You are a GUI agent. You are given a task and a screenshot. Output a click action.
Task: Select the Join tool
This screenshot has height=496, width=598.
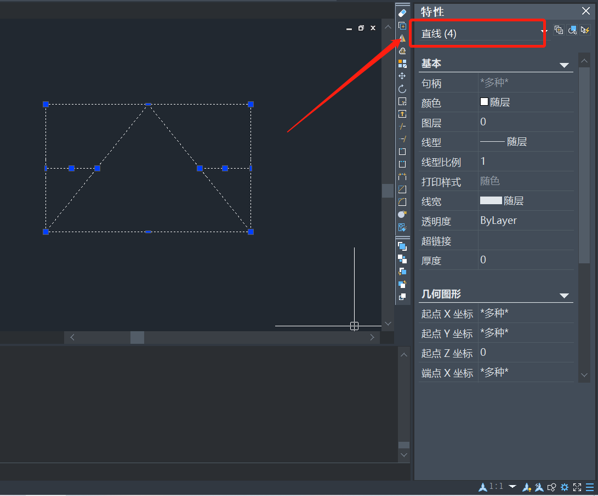pyautogui.click(x=402, y=177)
